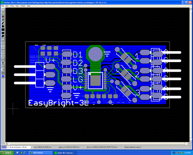This screenshot has height=155, width=193.
Task: Select the filled rounded rectangle tool
Action: (x=3, y=33)
